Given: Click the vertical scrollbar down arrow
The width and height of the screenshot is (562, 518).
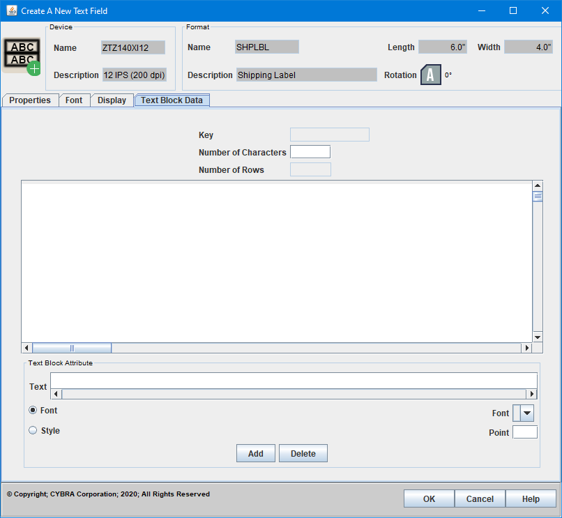Looking at the screenshot, I should pos(538,337).
